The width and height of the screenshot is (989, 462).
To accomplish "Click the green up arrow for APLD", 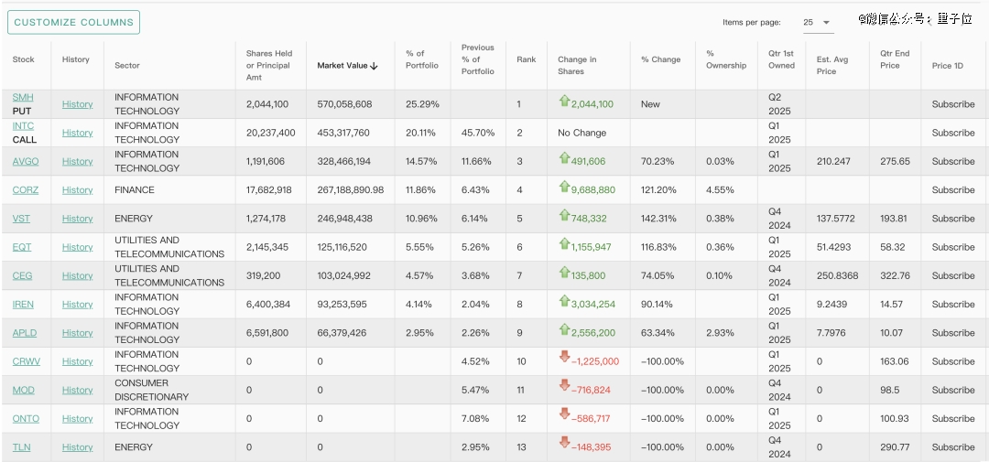I will (564, 329).
